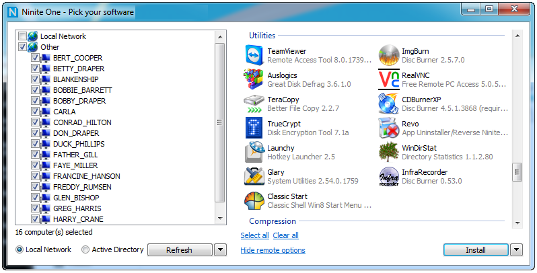Pick the ImgBurn disc burner icon
The height and width of the screenshot is (273, 537).
(389, 55)
